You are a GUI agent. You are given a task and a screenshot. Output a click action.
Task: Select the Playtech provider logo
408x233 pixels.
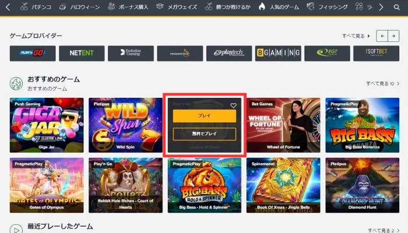coord(229,54)
